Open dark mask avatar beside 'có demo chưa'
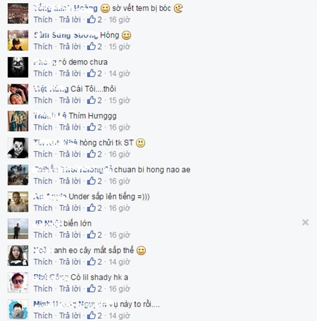 18,67
